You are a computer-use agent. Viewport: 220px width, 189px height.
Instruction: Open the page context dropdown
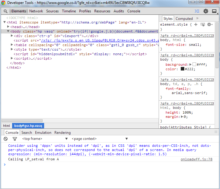(x=100, y=139)
